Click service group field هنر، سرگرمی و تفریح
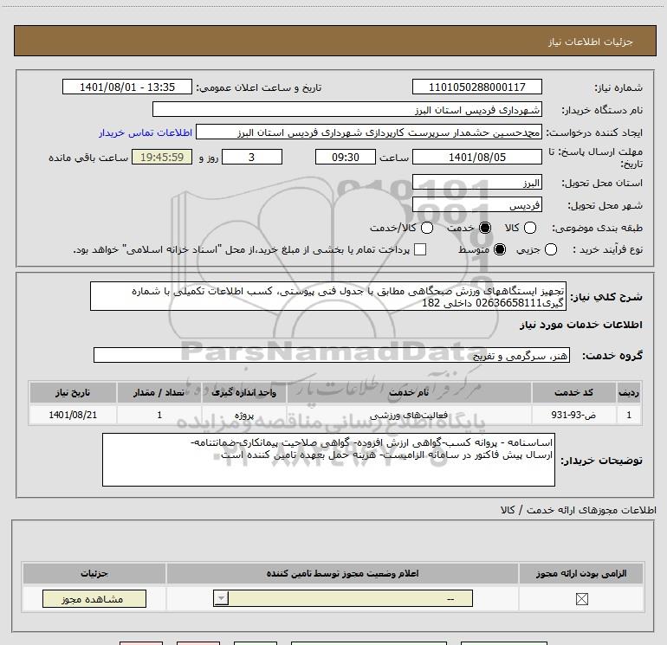 point(332,356)
